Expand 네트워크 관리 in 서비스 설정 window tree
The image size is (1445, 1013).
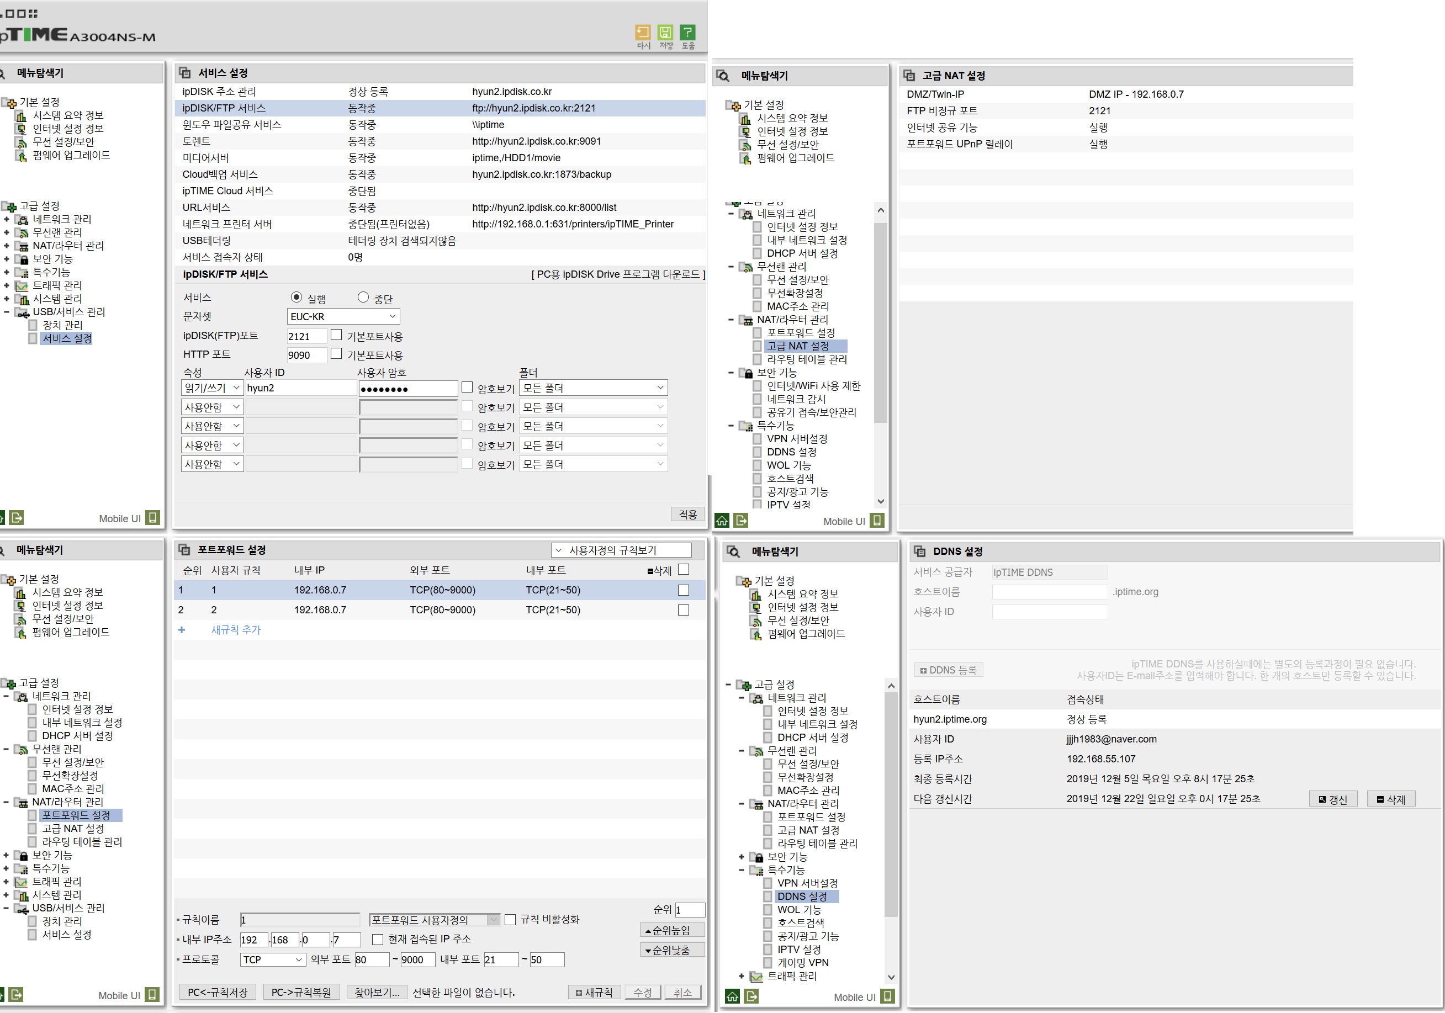pos(6,220)
